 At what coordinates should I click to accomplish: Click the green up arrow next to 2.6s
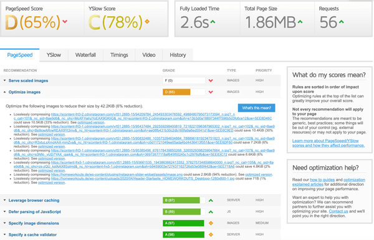(213, 22)
